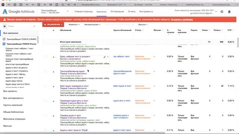Open the Google 'G' bookmark in bookmarks bar
The height and width of the screenshot is (134, 239).
click(x=63, y=5)
